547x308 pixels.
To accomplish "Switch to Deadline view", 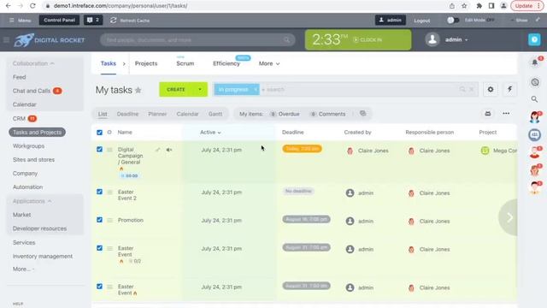I will tap(127, 114).
